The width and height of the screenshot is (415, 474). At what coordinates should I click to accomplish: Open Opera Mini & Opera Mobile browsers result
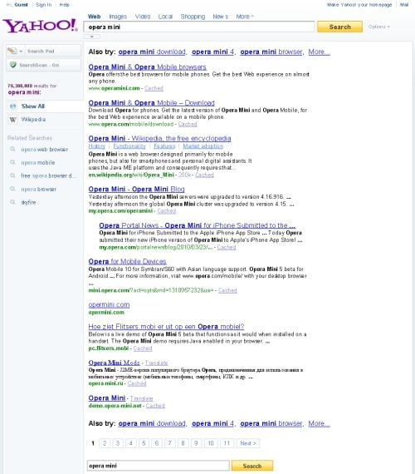point(147,67)
